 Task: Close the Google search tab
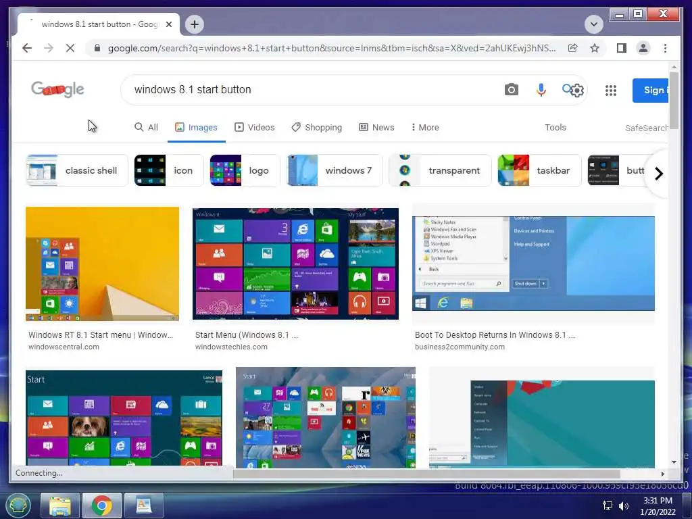(168, 24)
